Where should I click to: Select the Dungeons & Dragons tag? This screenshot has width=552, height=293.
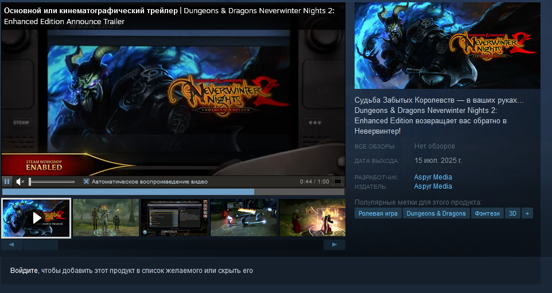436,213
